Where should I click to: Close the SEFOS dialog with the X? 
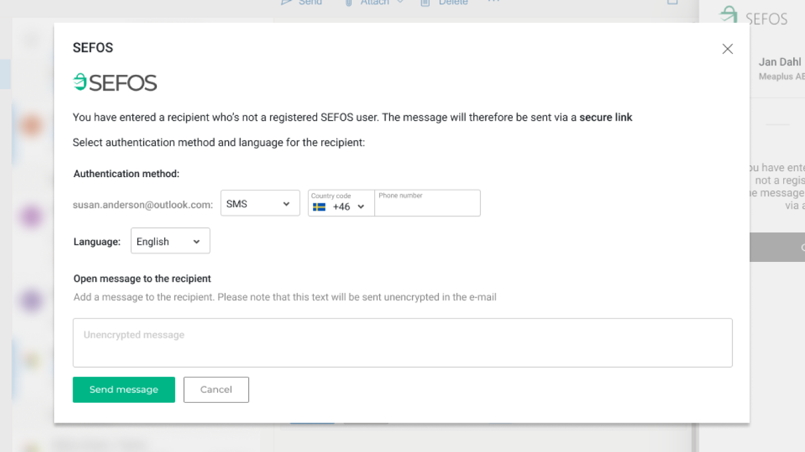[727, 49]
